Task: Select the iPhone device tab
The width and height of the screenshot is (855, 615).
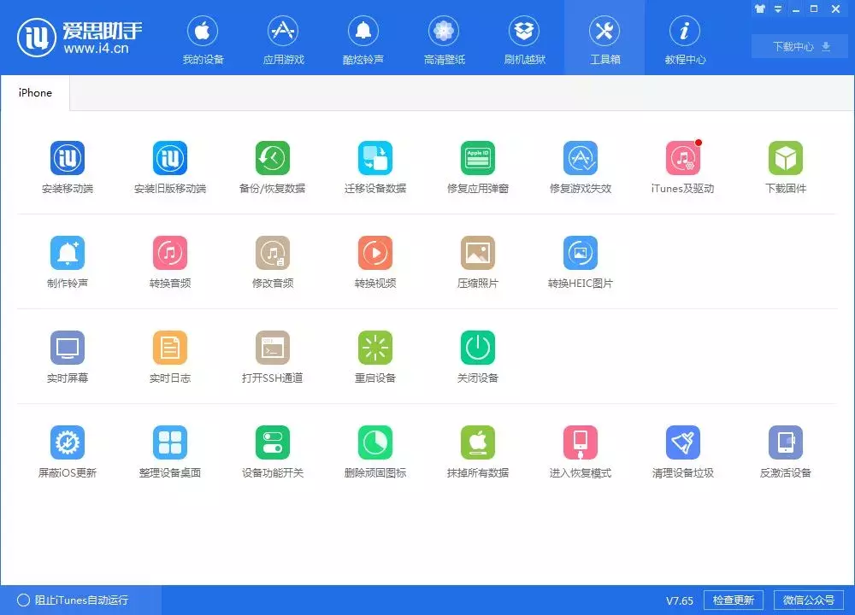Action: pyautogui.click(x=35, y=93)
